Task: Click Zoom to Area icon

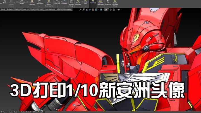Action: click(x=83, y=9)
